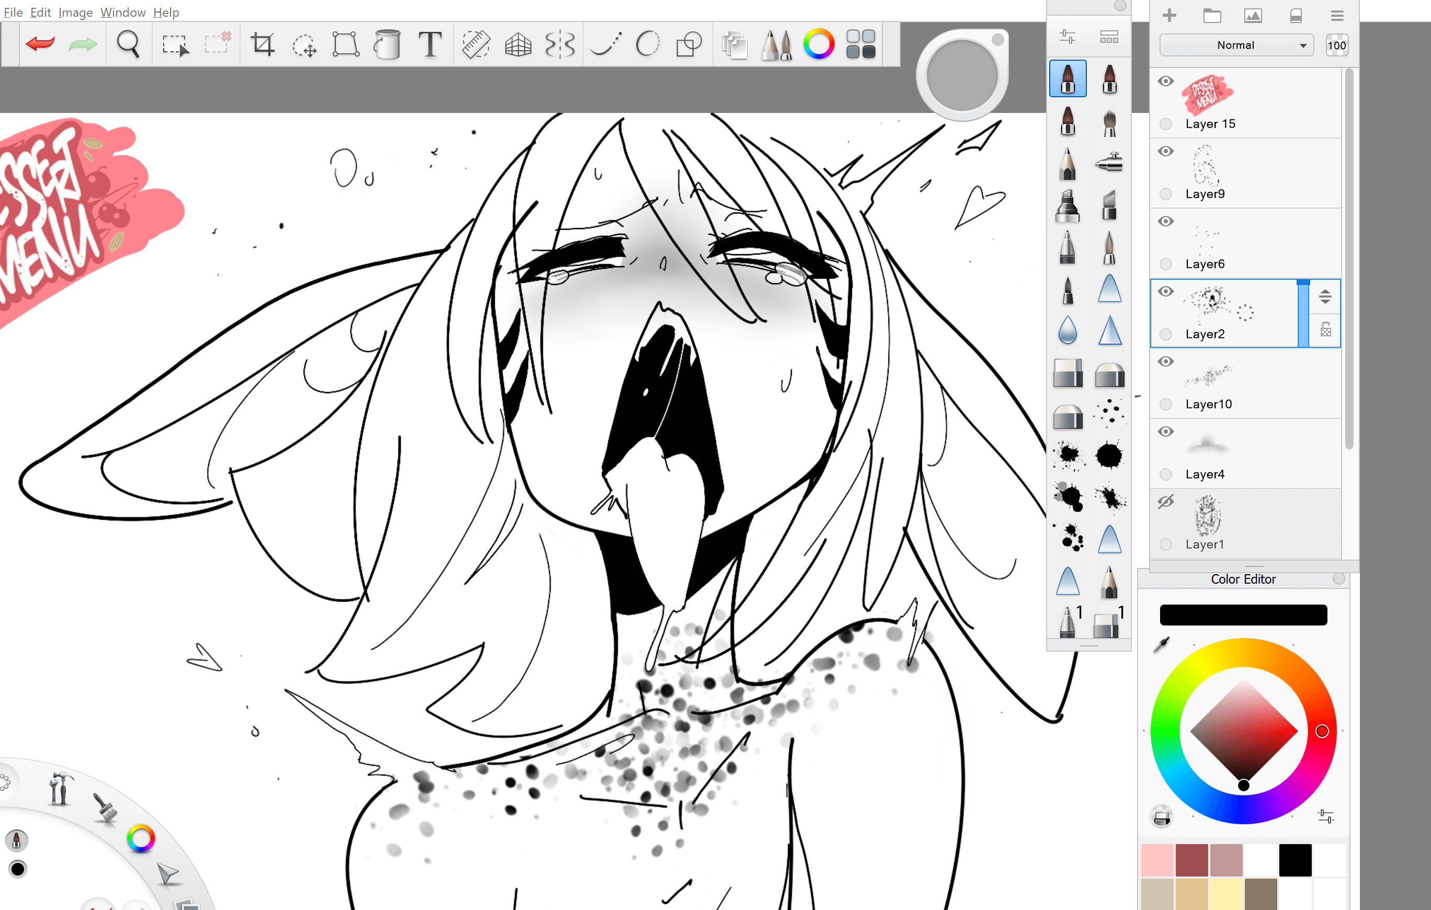Image resolution: width=1431 pixels, height=910 pixels.
Task: Open the Normal blend mode dropdown
Action: coord(1236,45)
